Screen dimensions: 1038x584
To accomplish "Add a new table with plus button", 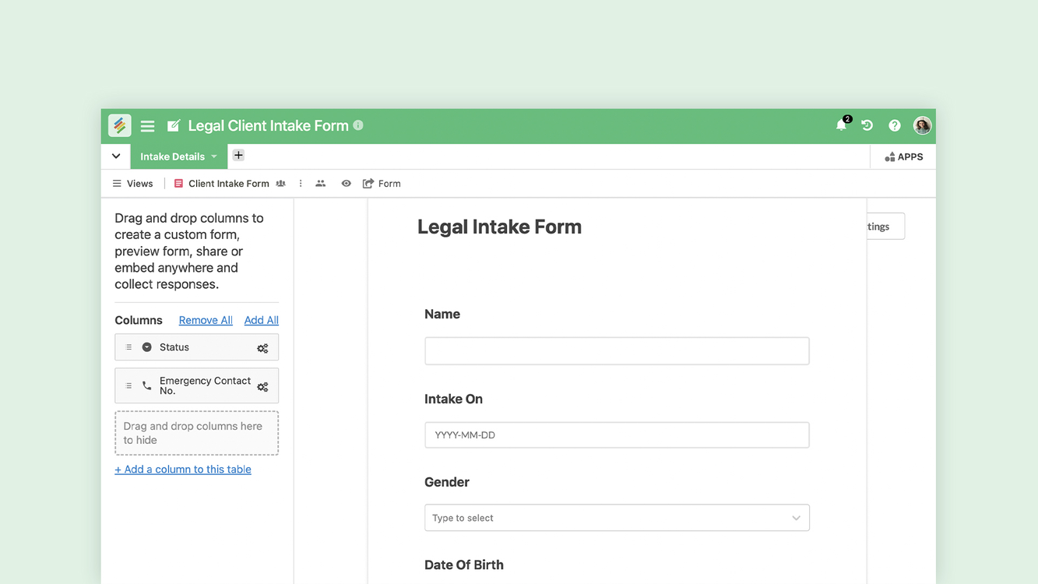I will pyautogui.click(x=238, y=156).
